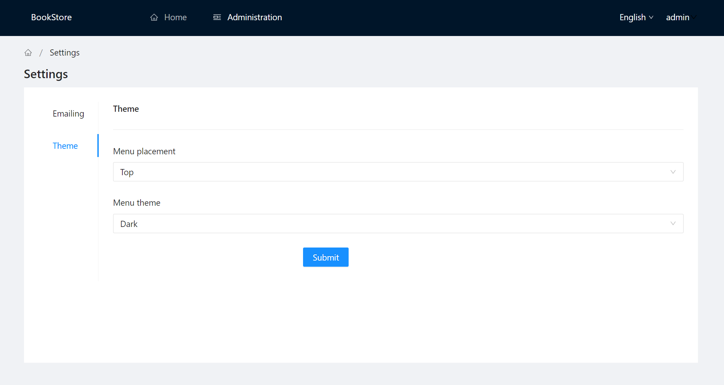724x385 pixels.
Task: Expand the Menu placement select box
Action: (398, 172)
